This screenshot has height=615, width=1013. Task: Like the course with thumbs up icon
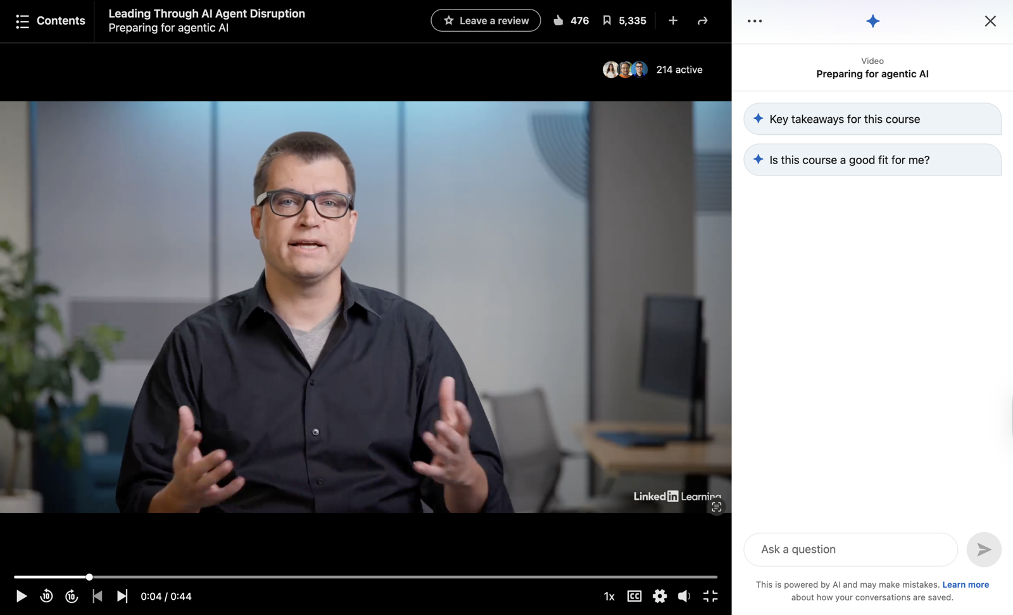click(558, 21)
